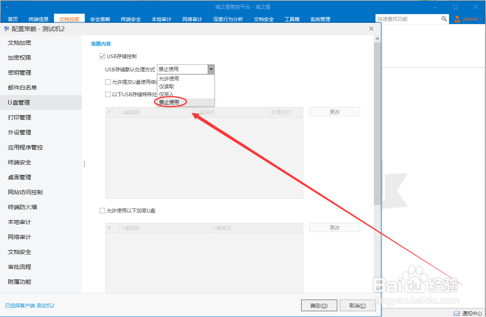Select 终端防火墙 in left sidebar
Viewport: 486px width, 317px height.
click(41, 207)
